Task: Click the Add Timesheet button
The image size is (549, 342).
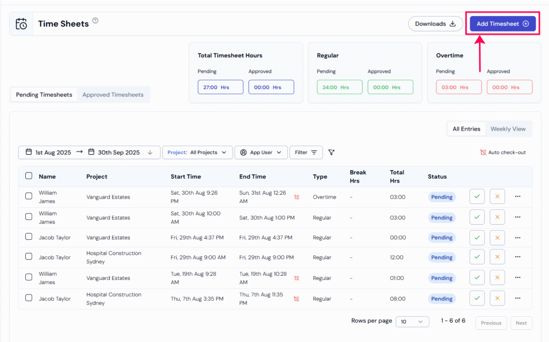Action: [502, 24]
